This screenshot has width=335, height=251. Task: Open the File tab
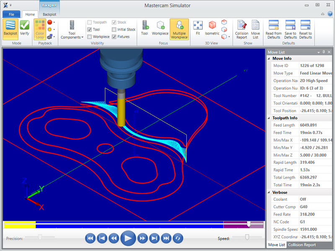(x=12, y=14)
